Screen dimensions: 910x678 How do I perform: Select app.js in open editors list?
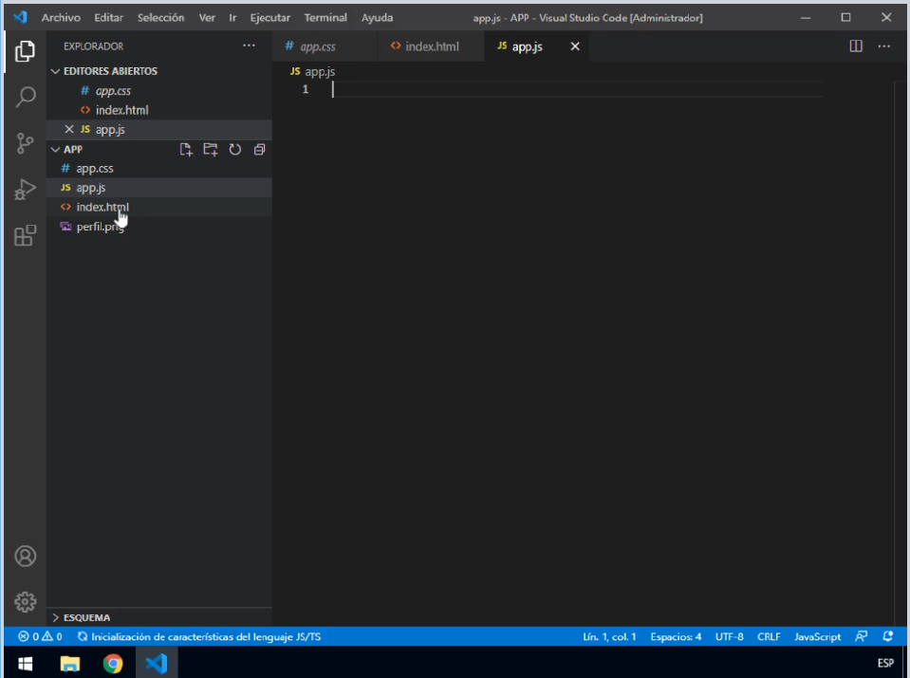[x=159, y=129]
